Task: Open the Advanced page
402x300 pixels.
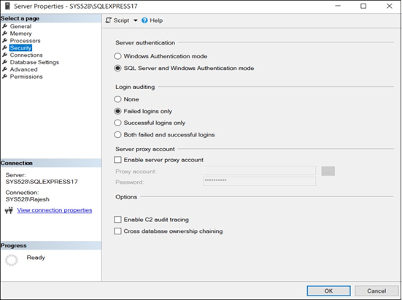Action: [x=23, y=69]
